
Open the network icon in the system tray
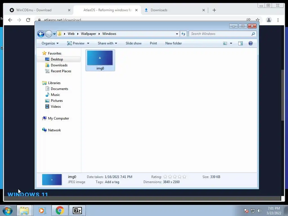pyautogui.click(x=253, y=211)
